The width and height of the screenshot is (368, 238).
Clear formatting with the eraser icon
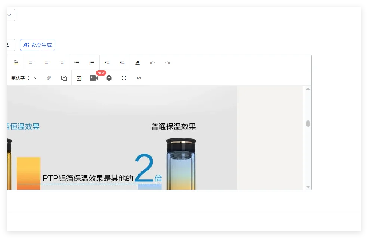[x=138, y=63]
